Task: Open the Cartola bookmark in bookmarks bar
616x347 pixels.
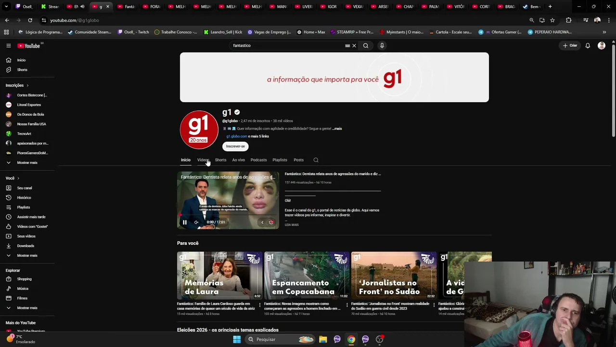Action: pyautogui.click(x=449, y=32)
